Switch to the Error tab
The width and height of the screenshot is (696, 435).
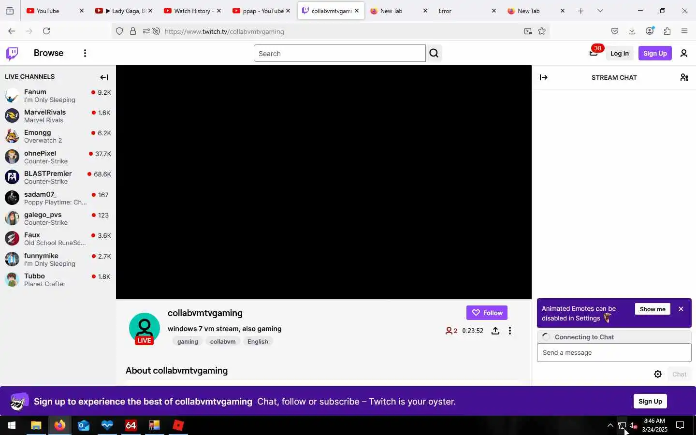(x=467, y=11)
